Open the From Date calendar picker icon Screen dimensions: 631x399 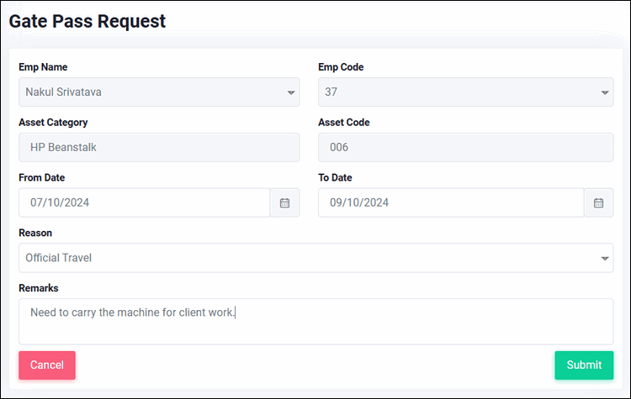click(x=285, y=203)
